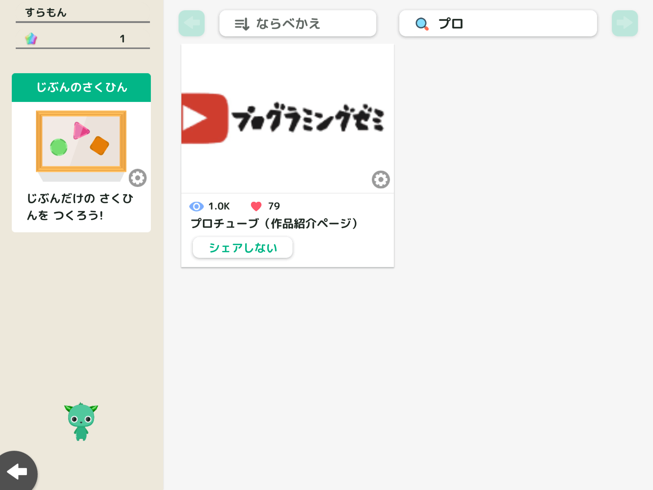Click the heart likes icon showing 79
The image size is (653, 490).
256,206
